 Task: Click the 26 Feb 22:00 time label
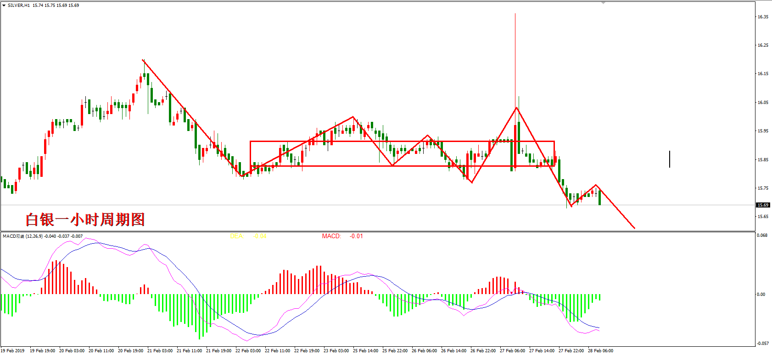[483, 351]
